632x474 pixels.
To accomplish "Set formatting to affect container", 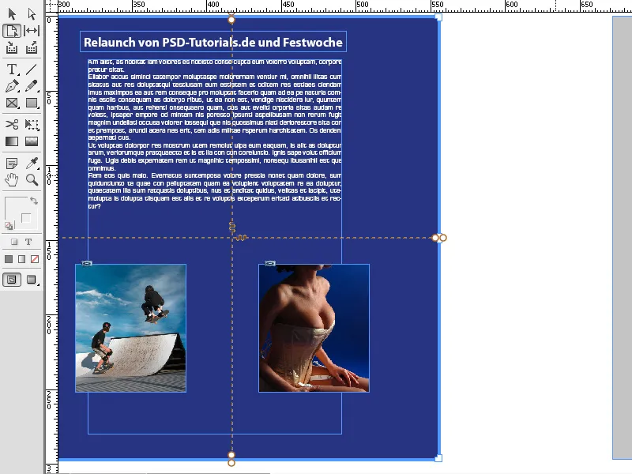I will click(14, 242).
